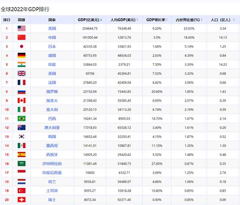The width and height of the screenshot is (240, 205).
Task: Click the Germany flag icon
Action: point(22,56)
